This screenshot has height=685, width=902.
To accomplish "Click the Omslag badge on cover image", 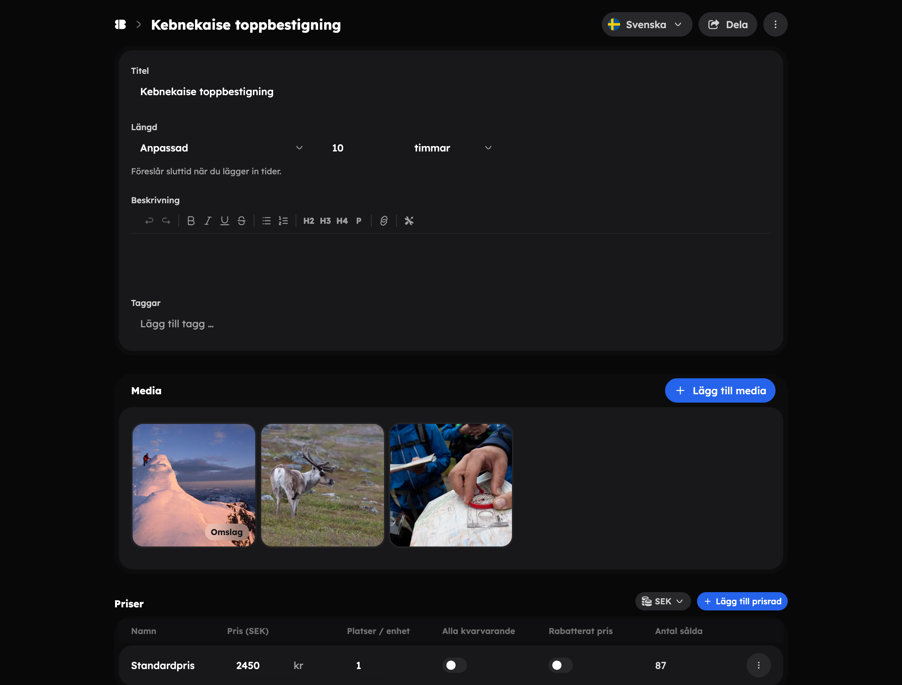I will 227,532.
